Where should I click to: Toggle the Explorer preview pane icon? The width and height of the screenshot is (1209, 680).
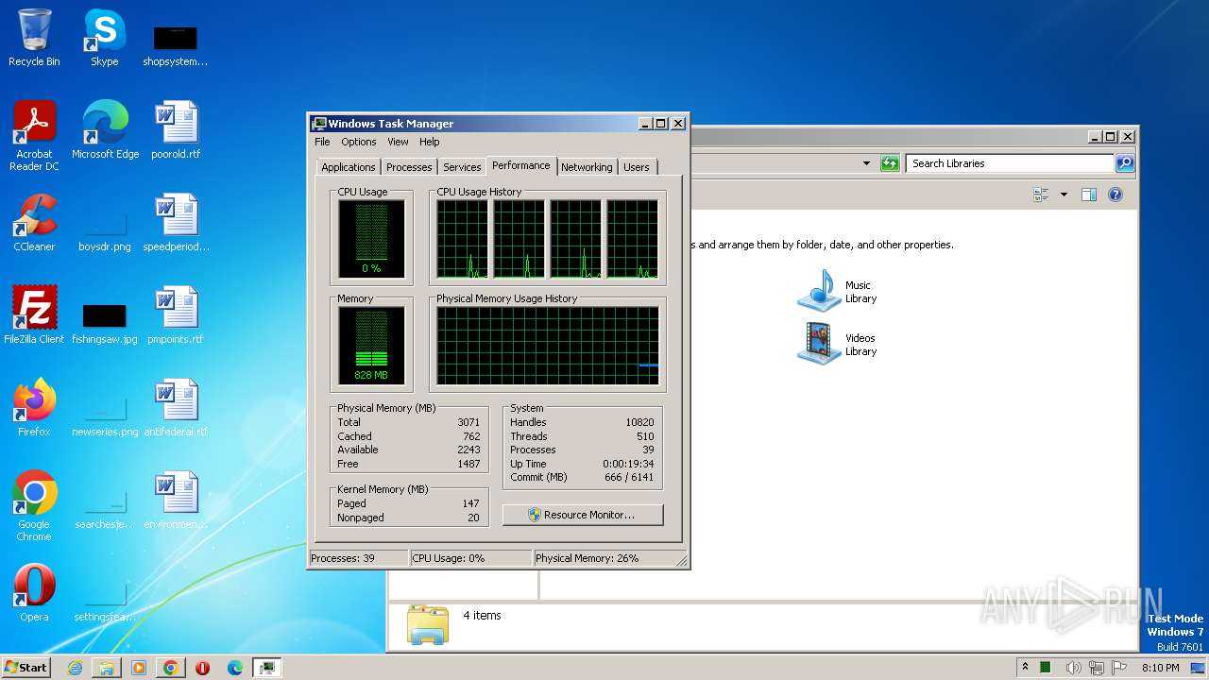click(1089, 195)
